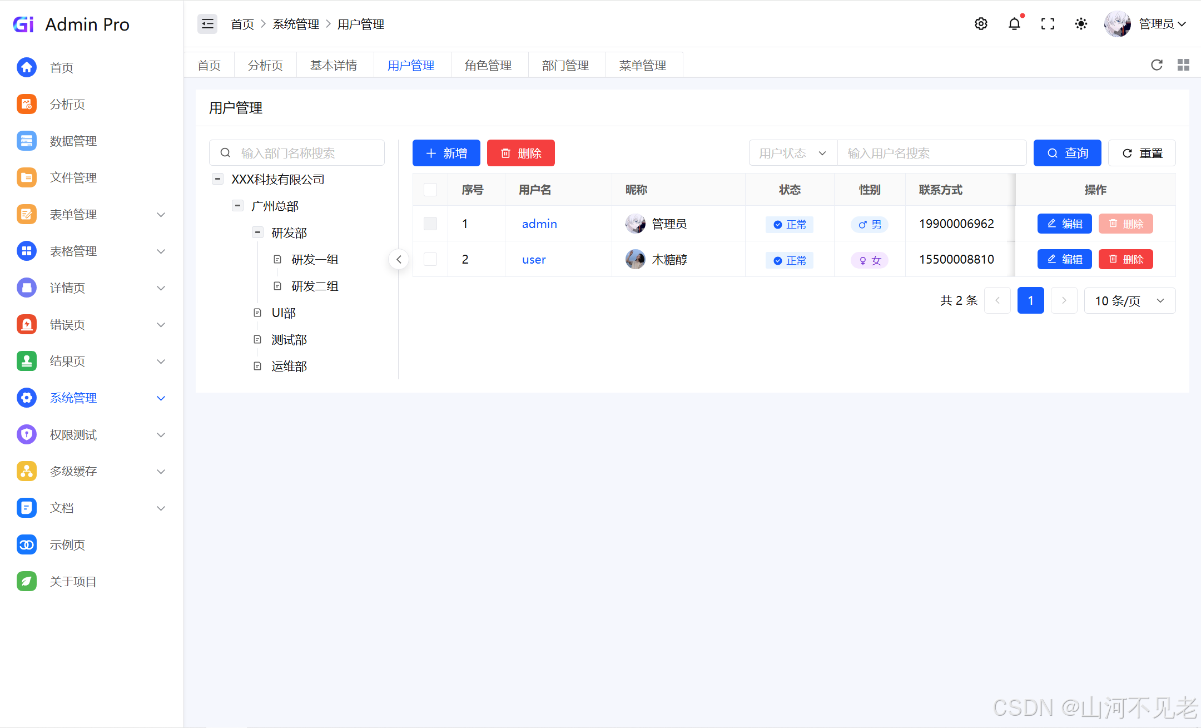1201x728 pixels.
Task: Focus the 输入用户名搜索 input field
Action: [x=931, y=153]
